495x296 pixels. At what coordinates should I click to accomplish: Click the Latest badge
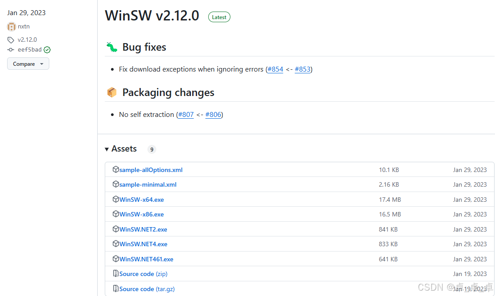pos(219,17)
